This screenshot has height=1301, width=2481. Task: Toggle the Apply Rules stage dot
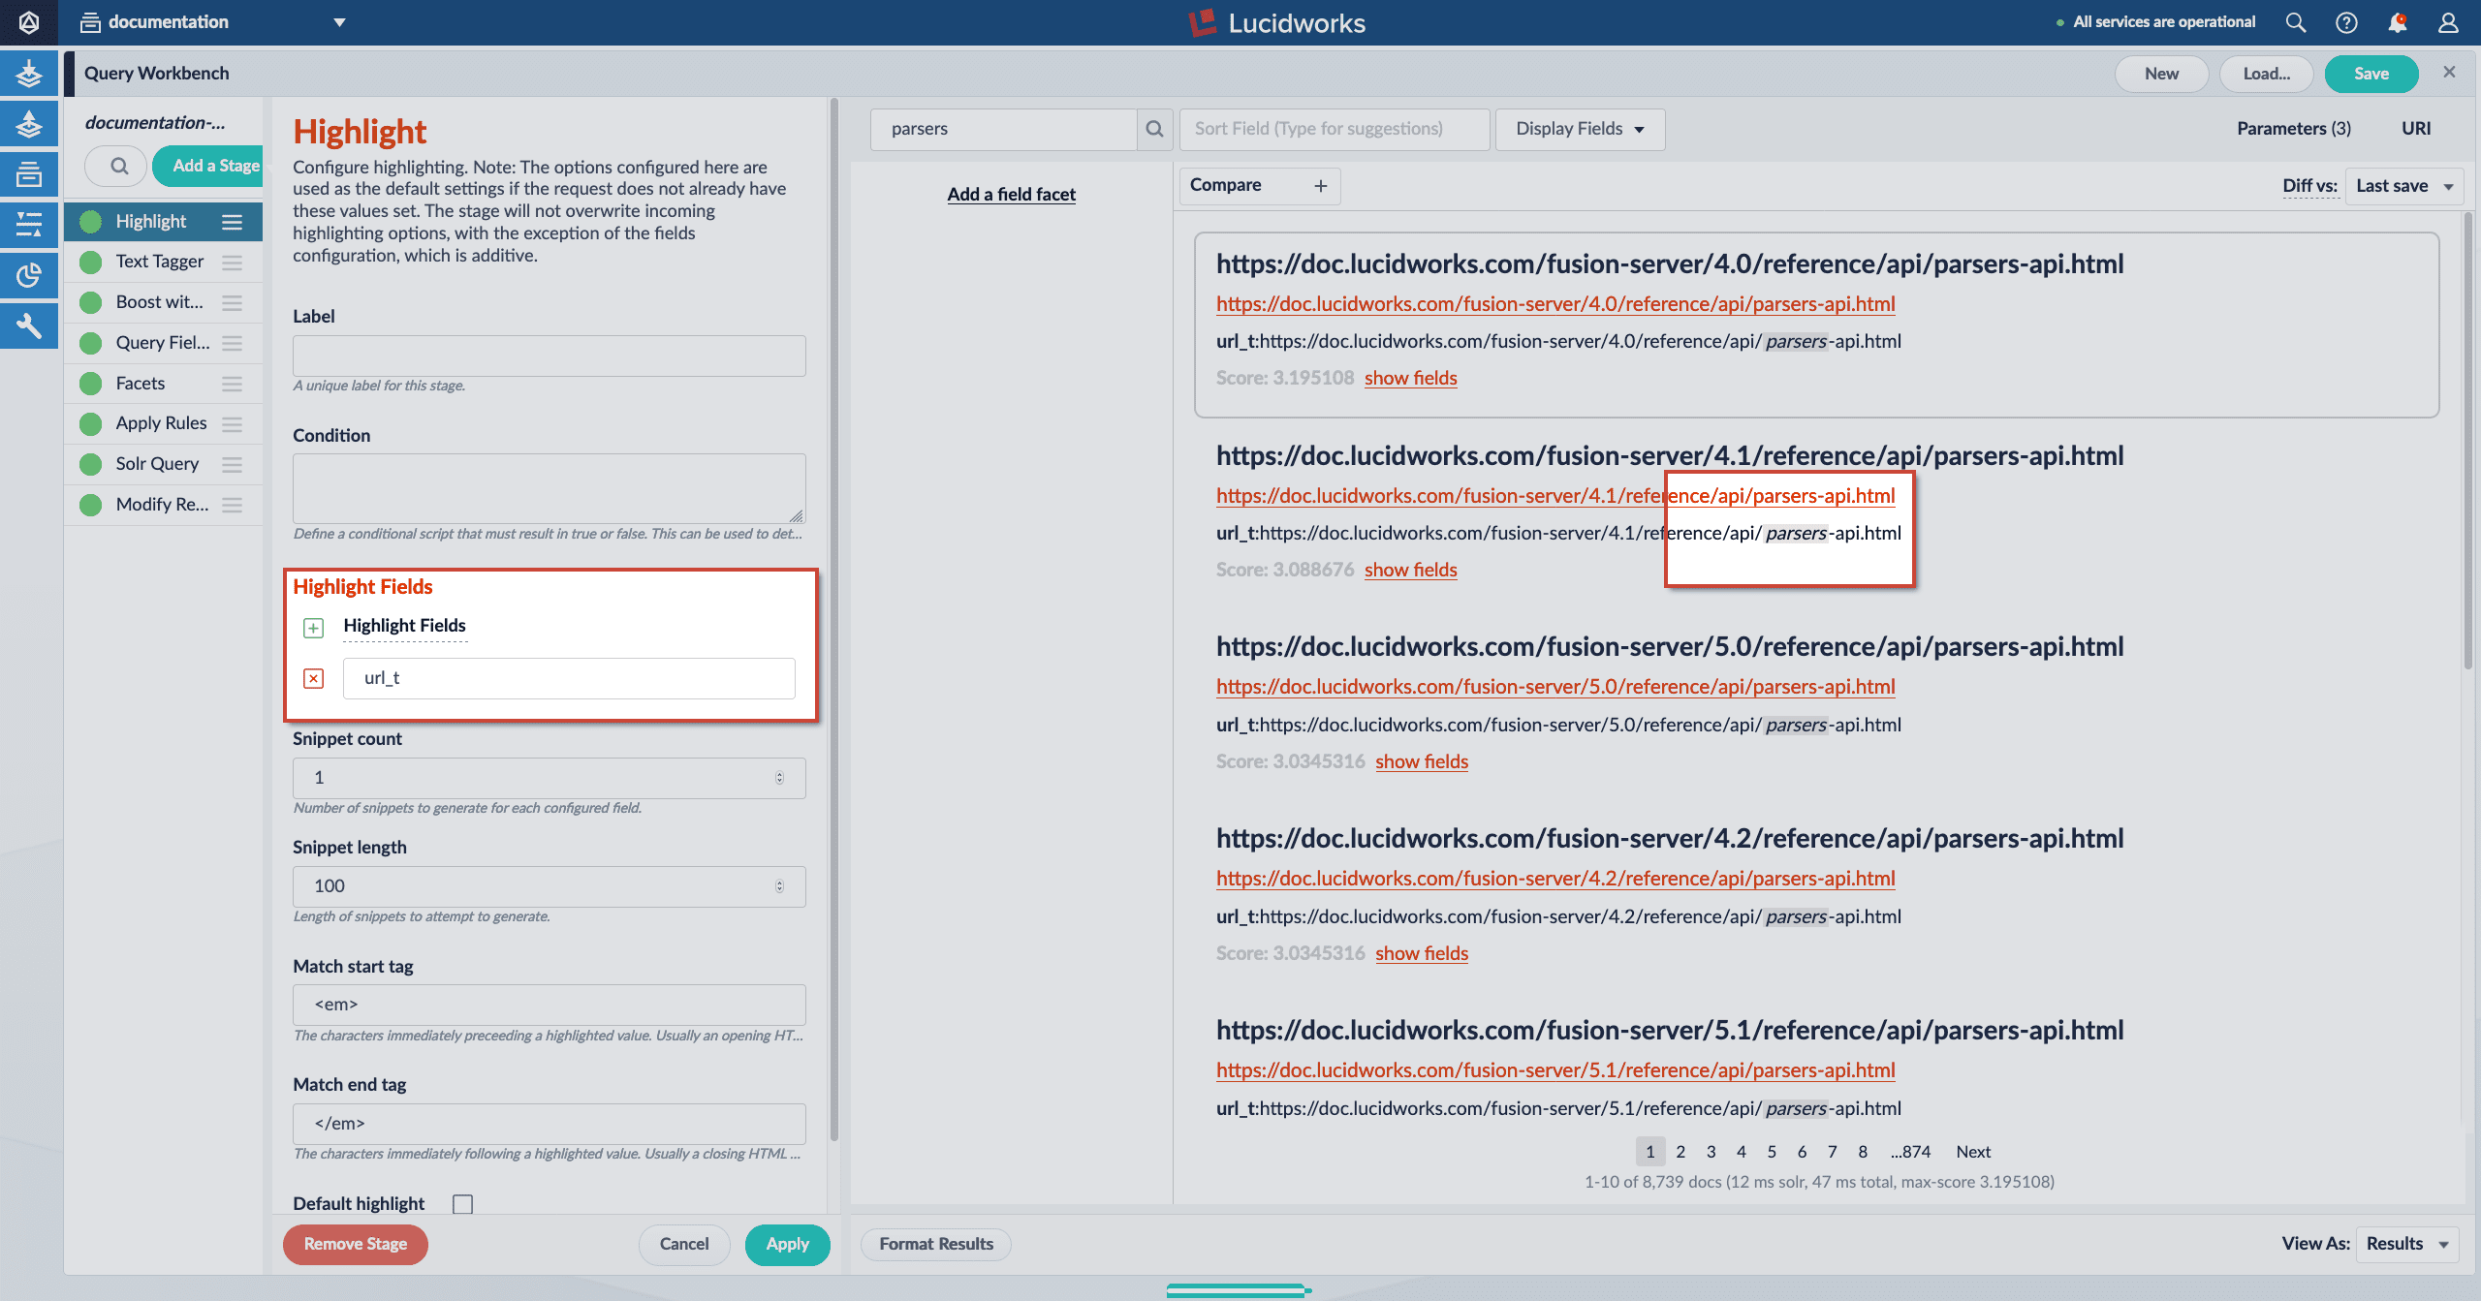coord(91,424)
